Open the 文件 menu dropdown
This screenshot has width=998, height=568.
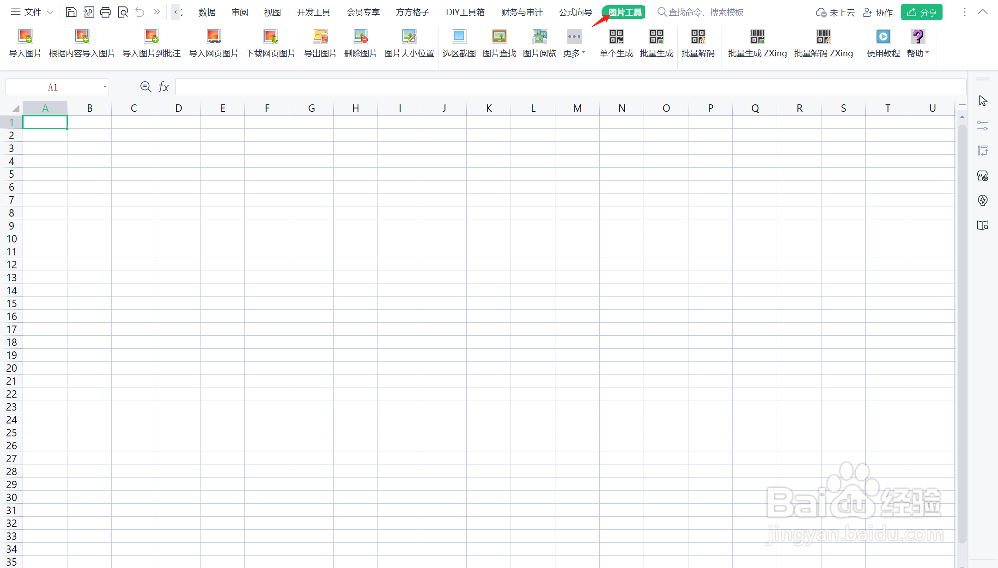(x=32, y=12)
